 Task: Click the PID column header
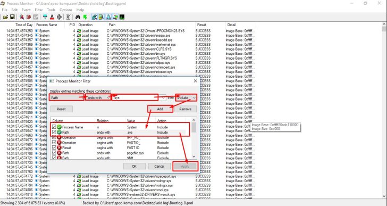click(72, 24)
